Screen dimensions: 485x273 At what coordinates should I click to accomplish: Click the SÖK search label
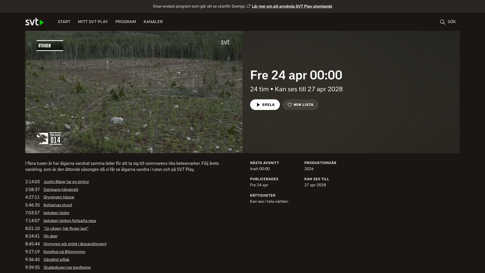[452, 22]
